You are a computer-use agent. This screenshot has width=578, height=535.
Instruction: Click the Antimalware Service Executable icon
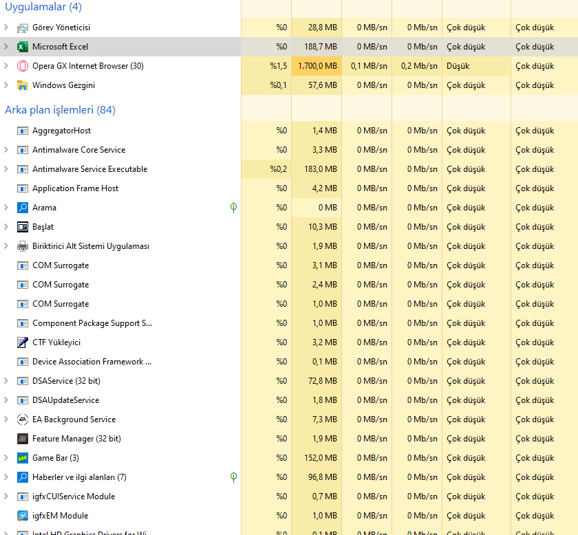pos(23,169)
